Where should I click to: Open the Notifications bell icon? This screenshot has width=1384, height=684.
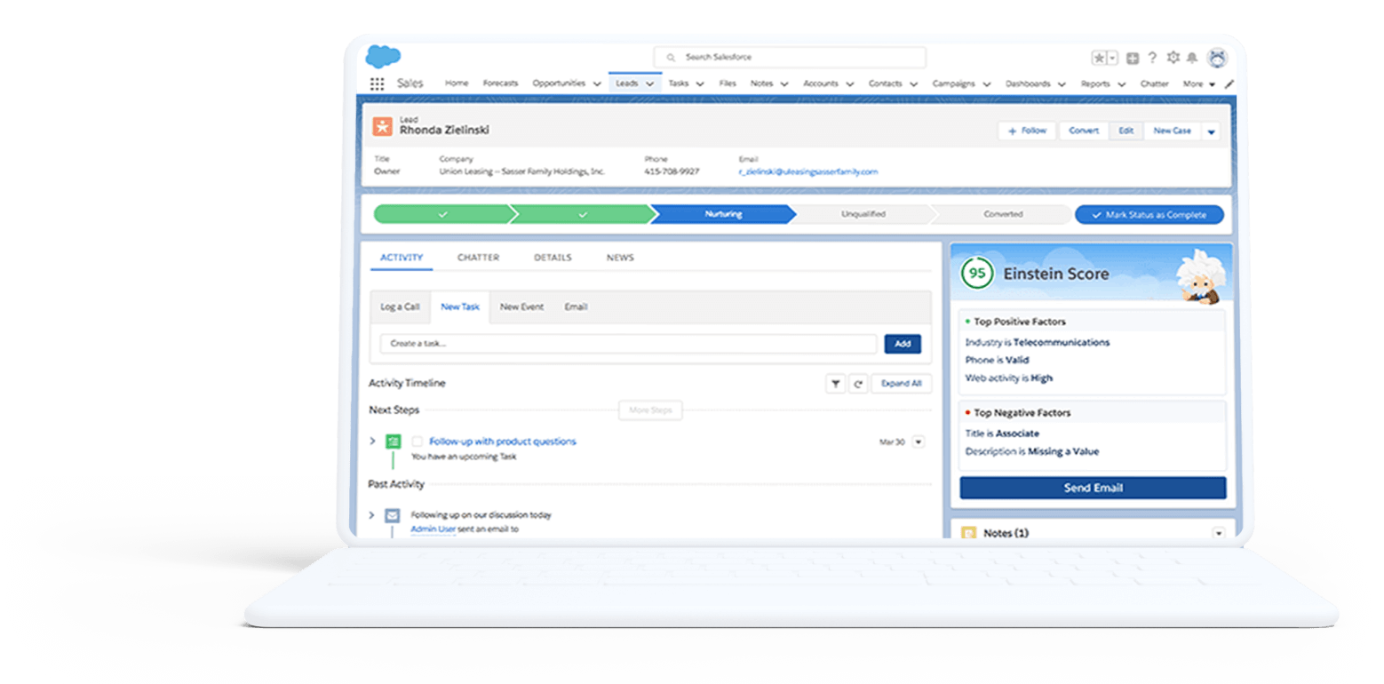pos(1192,58)
